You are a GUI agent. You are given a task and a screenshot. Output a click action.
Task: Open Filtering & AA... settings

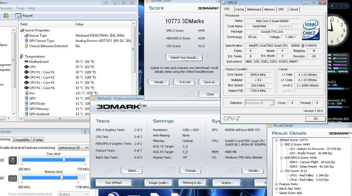coord(193,183)
